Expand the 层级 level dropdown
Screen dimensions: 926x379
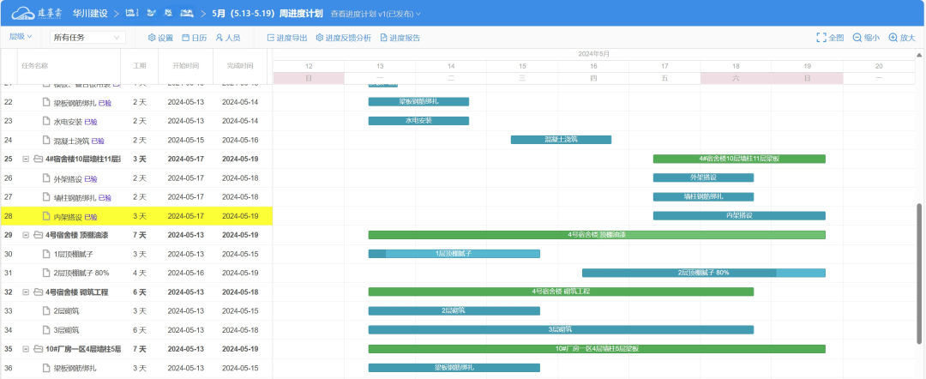pyautogui.click(x=21, y=37)
